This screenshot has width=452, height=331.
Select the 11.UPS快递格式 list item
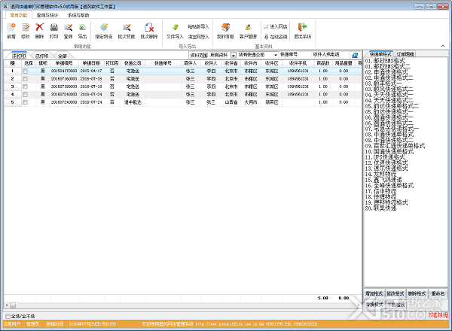pyautogui.click(x=385, y=157)
